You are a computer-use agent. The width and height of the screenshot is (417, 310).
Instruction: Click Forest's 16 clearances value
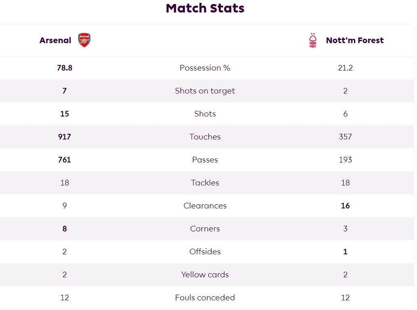(x=345, y=206)
